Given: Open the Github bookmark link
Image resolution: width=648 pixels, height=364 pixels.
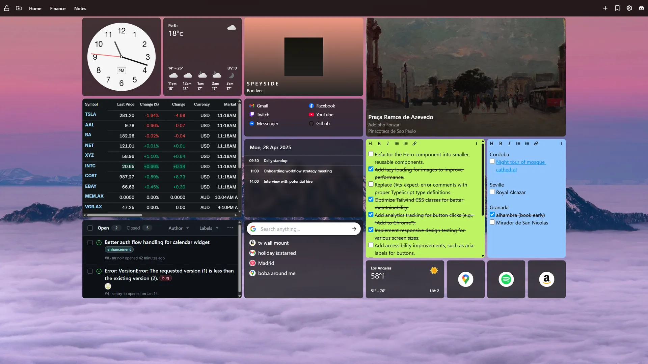Looking at the screenshot, I should click(319, 124).
